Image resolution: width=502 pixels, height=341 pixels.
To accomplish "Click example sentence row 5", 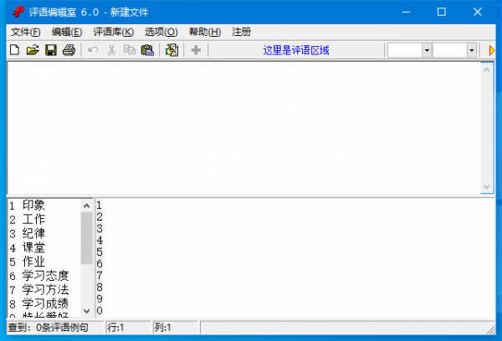I will [x=295, y=252].
